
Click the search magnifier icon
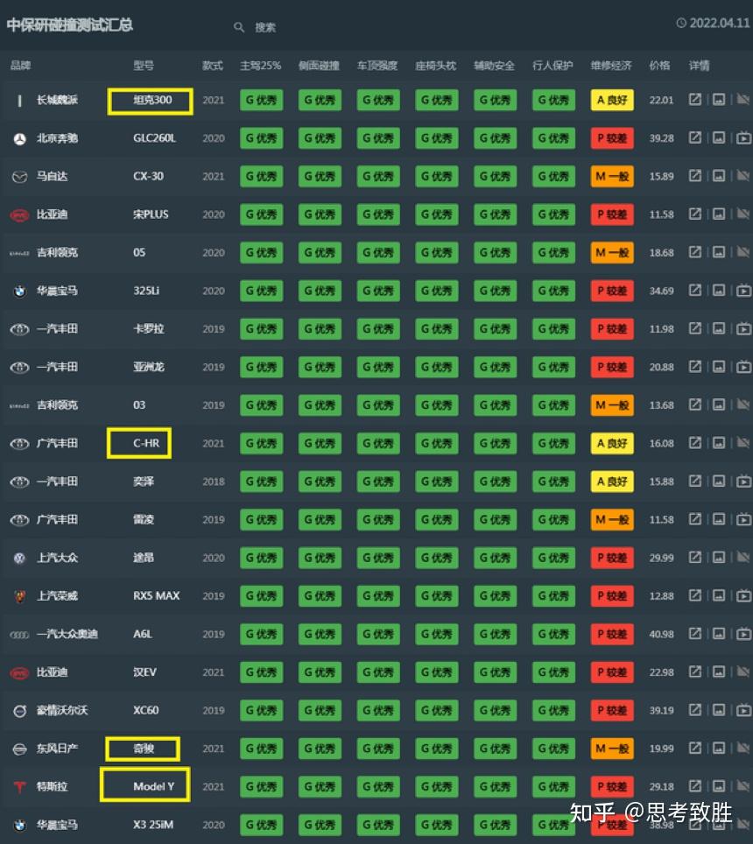(x=239, y=27)
